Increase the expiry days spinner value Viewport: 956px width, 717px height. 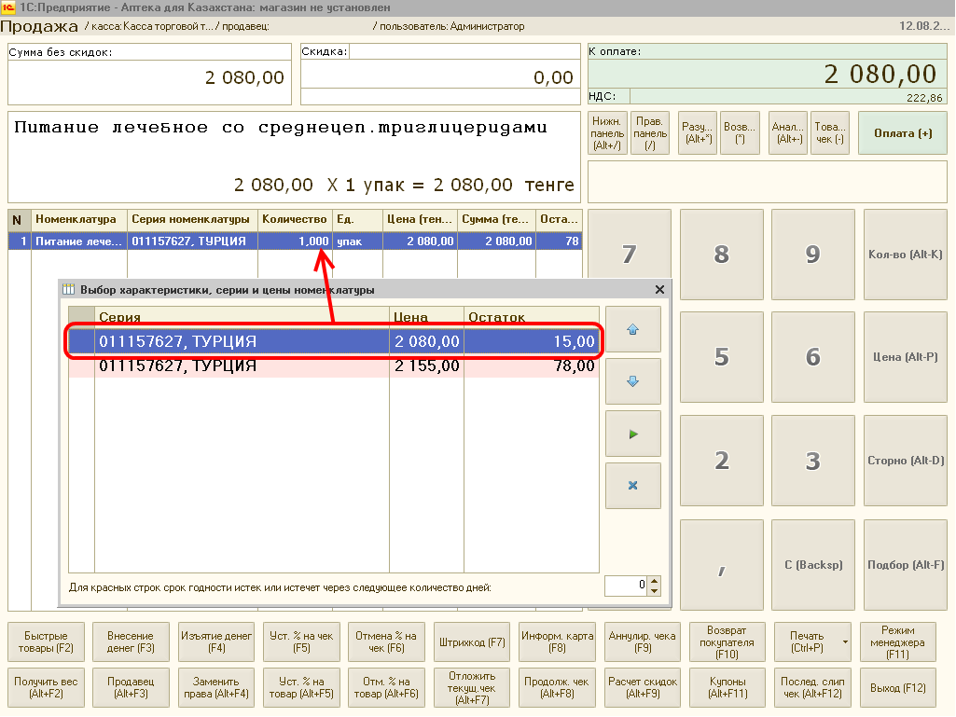pyautogui.click(x=654, y=581)
